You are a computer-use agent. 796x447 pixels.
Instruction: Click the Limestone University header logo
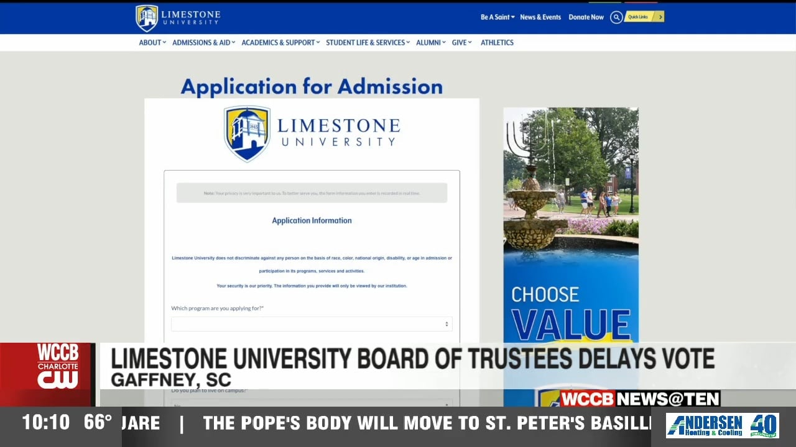pos(178,18)
